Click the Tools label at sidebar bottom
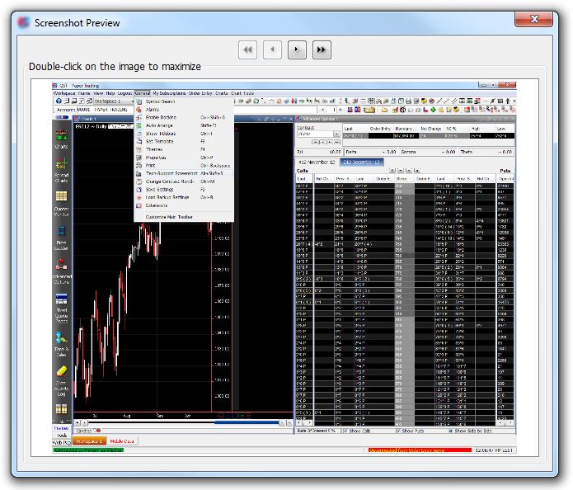This screenshot has height=490, width=573. [62, 436]
